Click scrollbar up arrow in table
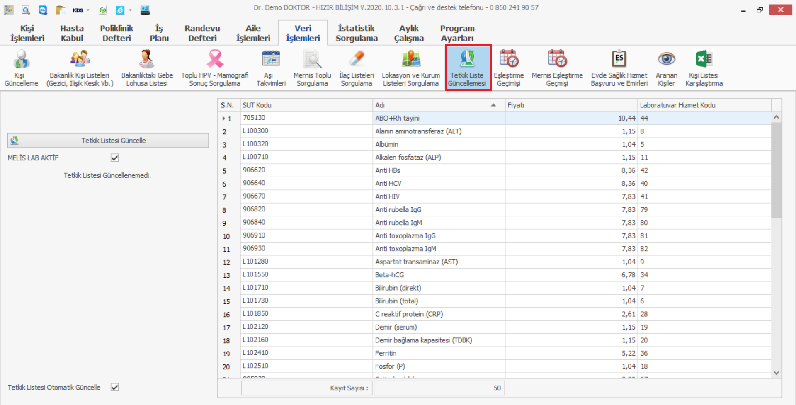The width and height of the screenshot is (796, 405). coord(777,117)
